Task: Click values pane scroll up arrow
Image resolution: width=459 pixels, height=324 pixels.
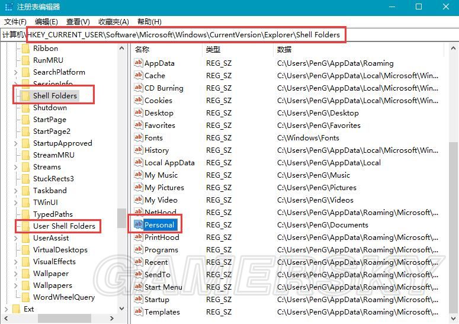Action: pos(453,49)
